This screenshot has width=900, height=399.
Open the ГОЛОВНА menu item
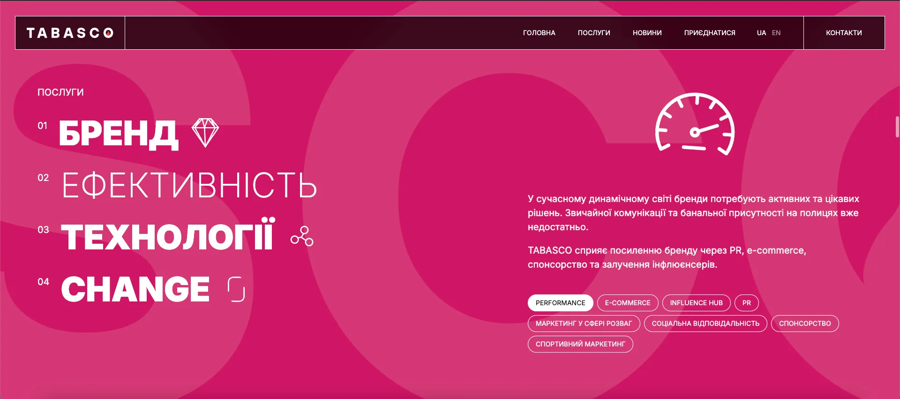pos(539,33)
